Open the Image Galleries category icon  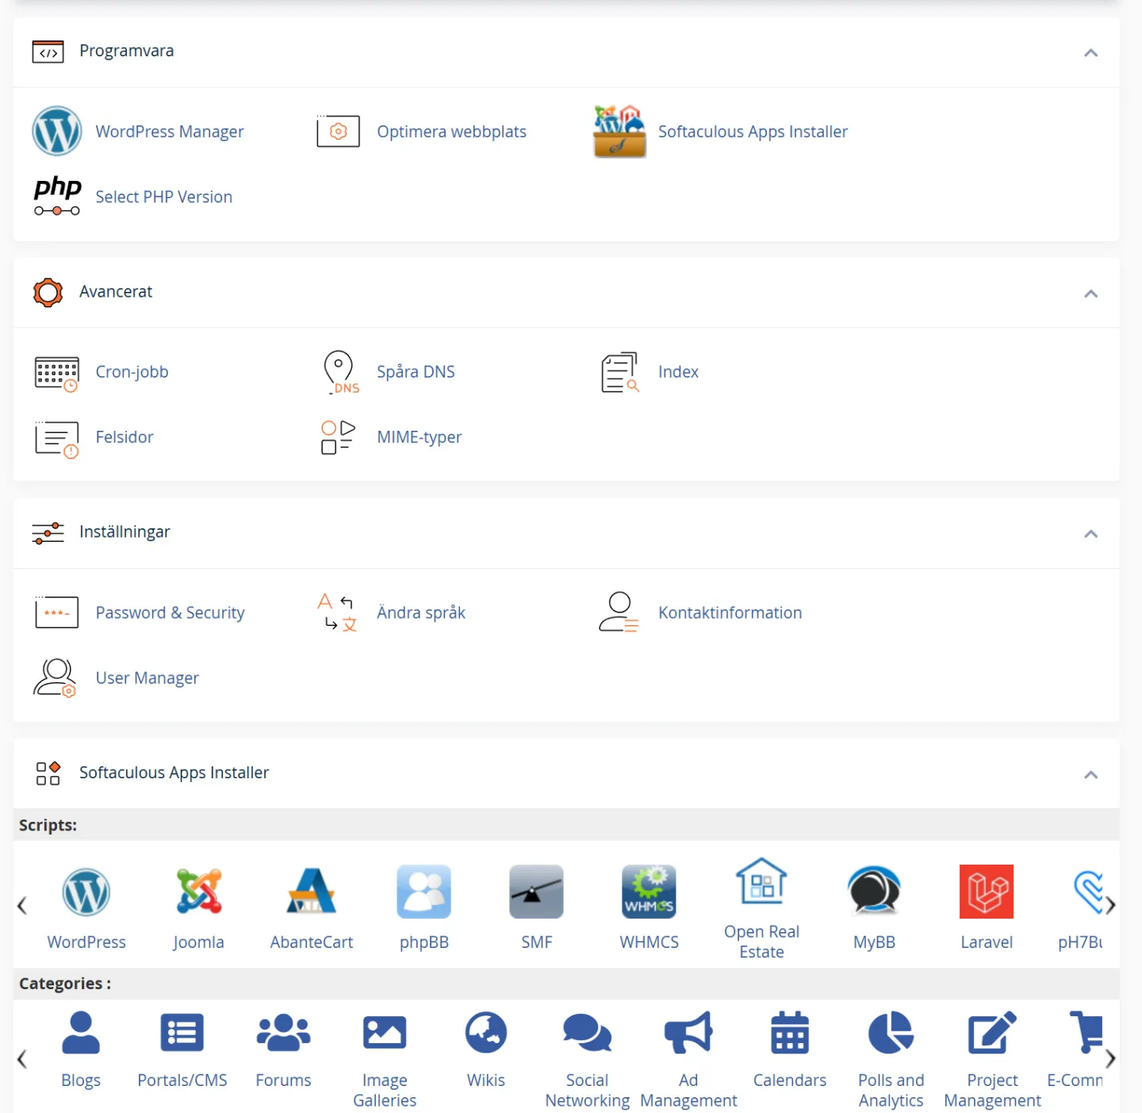[385, 1032]
